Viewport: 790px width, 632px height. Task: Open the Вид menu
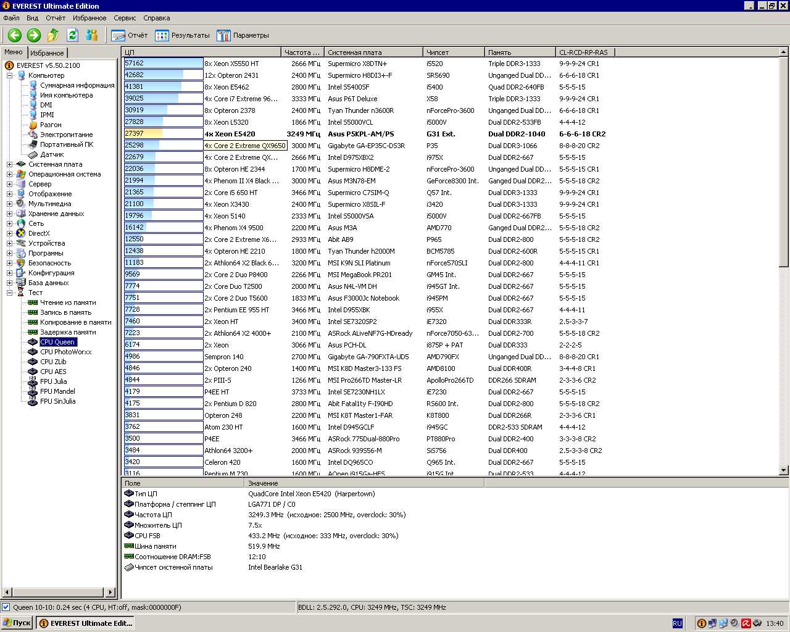point(33,18)
